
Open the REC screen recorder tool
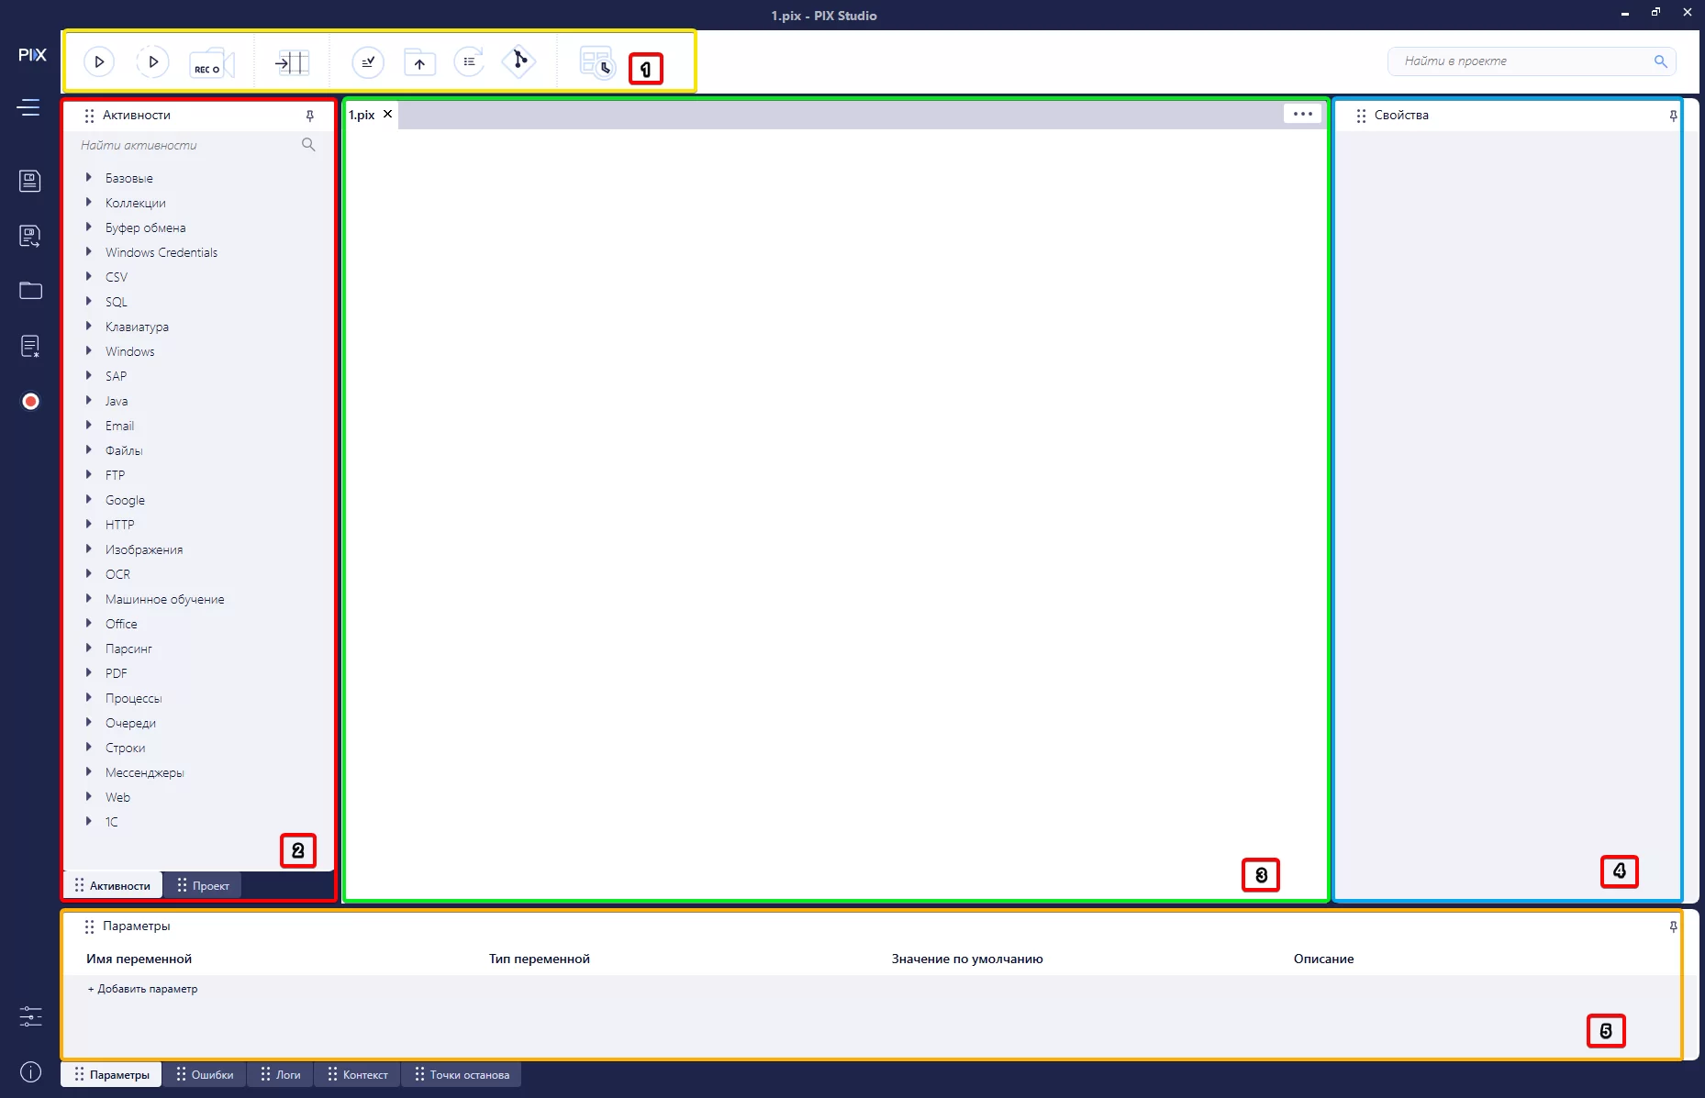pos(212,62)
